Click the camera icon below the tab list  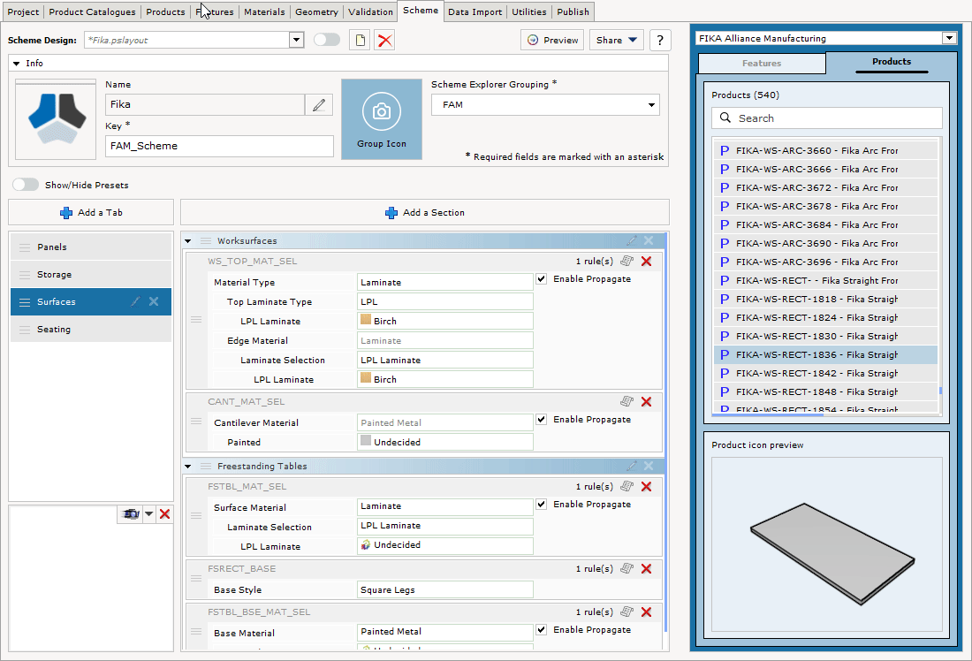131,514
